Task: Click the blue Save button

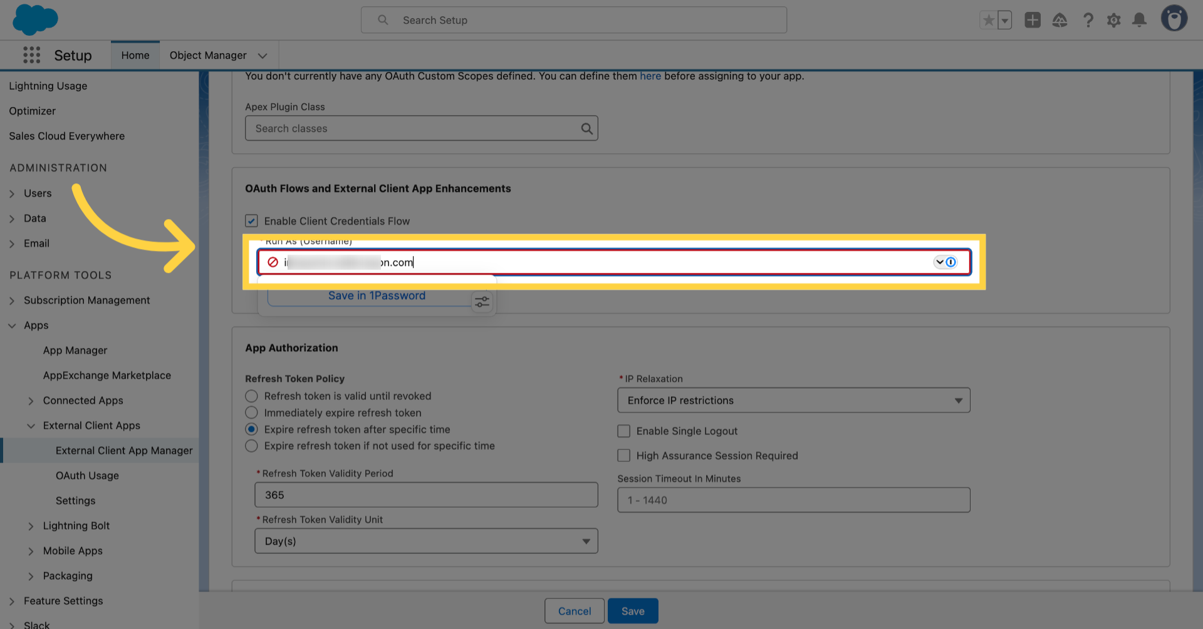Action: [x=632, y=611]
